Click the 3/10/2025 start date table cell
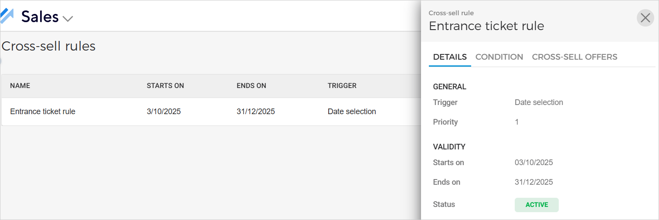This screenshot has width=659, height=220. click(x=163, y=112)
